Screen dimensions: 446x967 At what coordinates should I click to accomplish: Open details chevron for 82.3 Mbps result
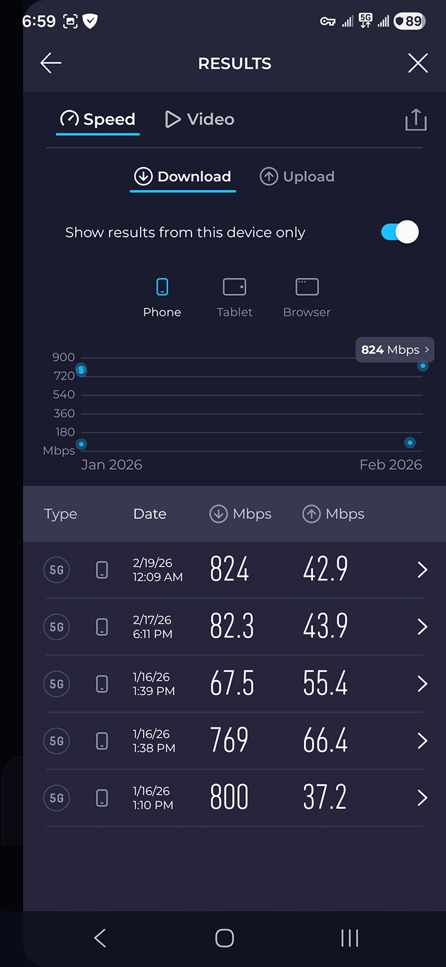click(422, 627)
